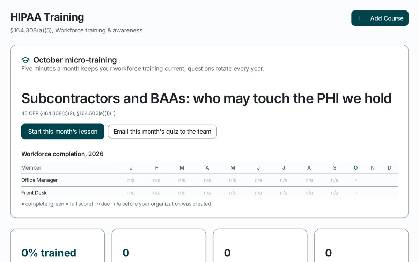Click the HIPAA Training page title
The width and height of the screenshot is (419, 262).
tap(47, 17)
